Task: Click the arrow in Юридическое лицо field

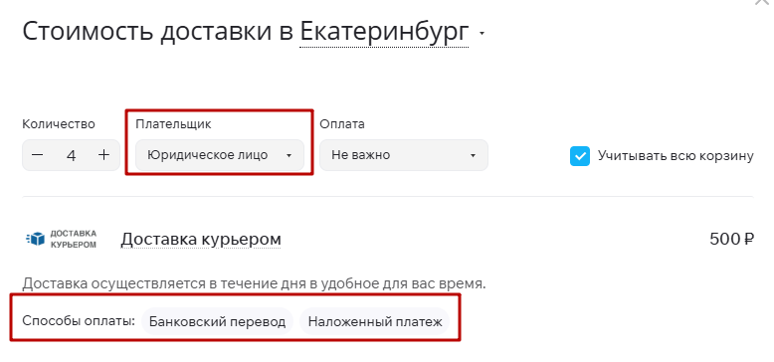Action: (x=290, y=155)
